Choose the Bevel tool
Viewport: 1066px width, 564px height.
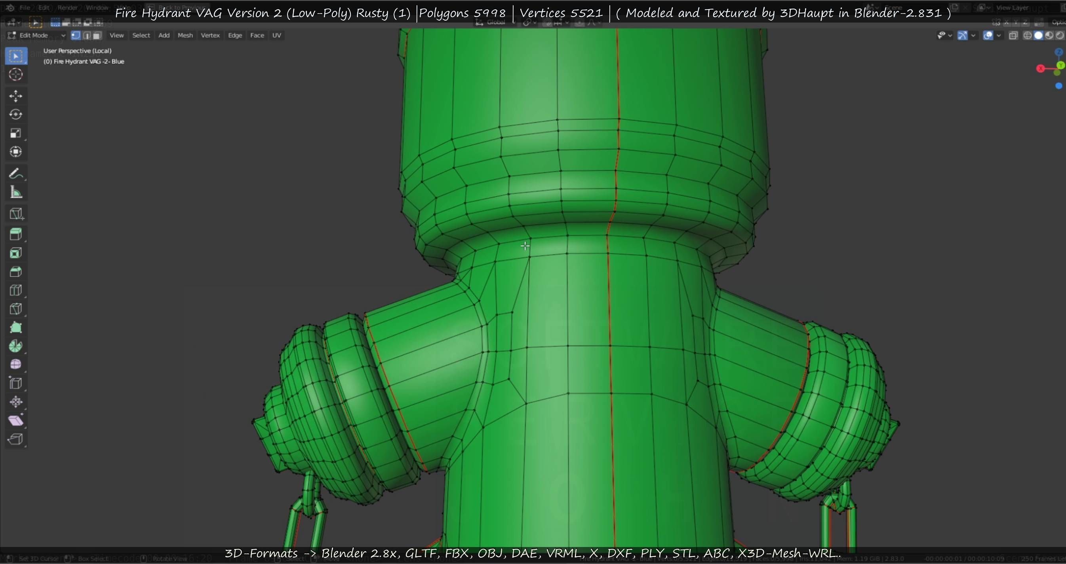point(16,271)
